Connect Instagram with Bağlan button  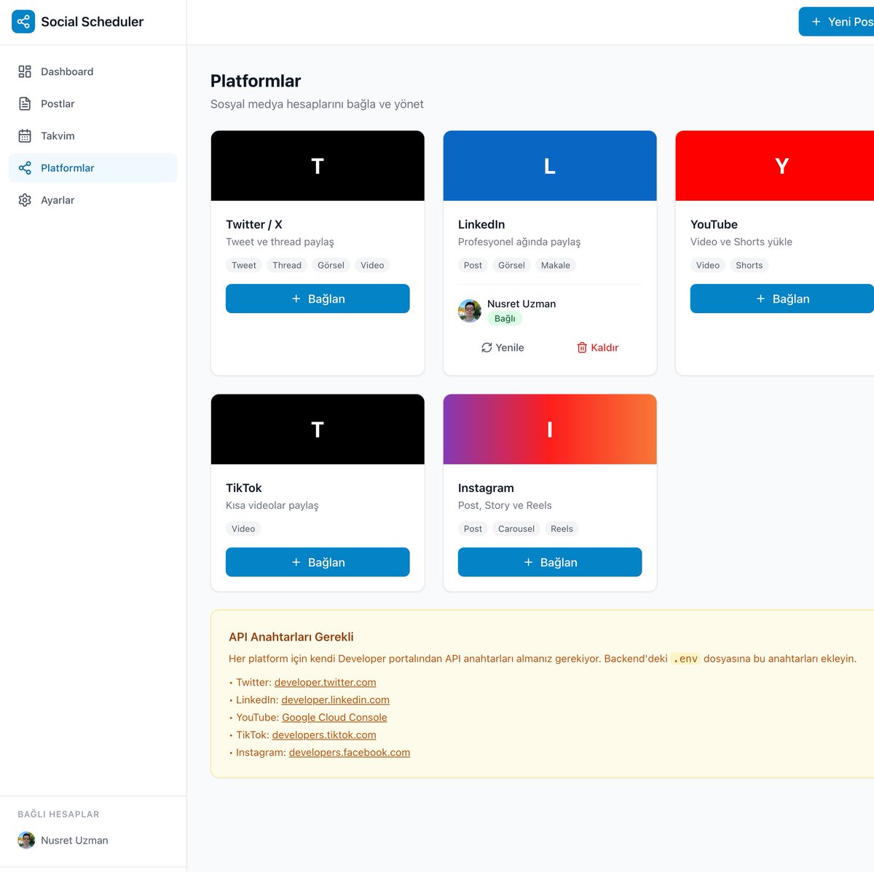pyautogui.click(x=550, y=562)
